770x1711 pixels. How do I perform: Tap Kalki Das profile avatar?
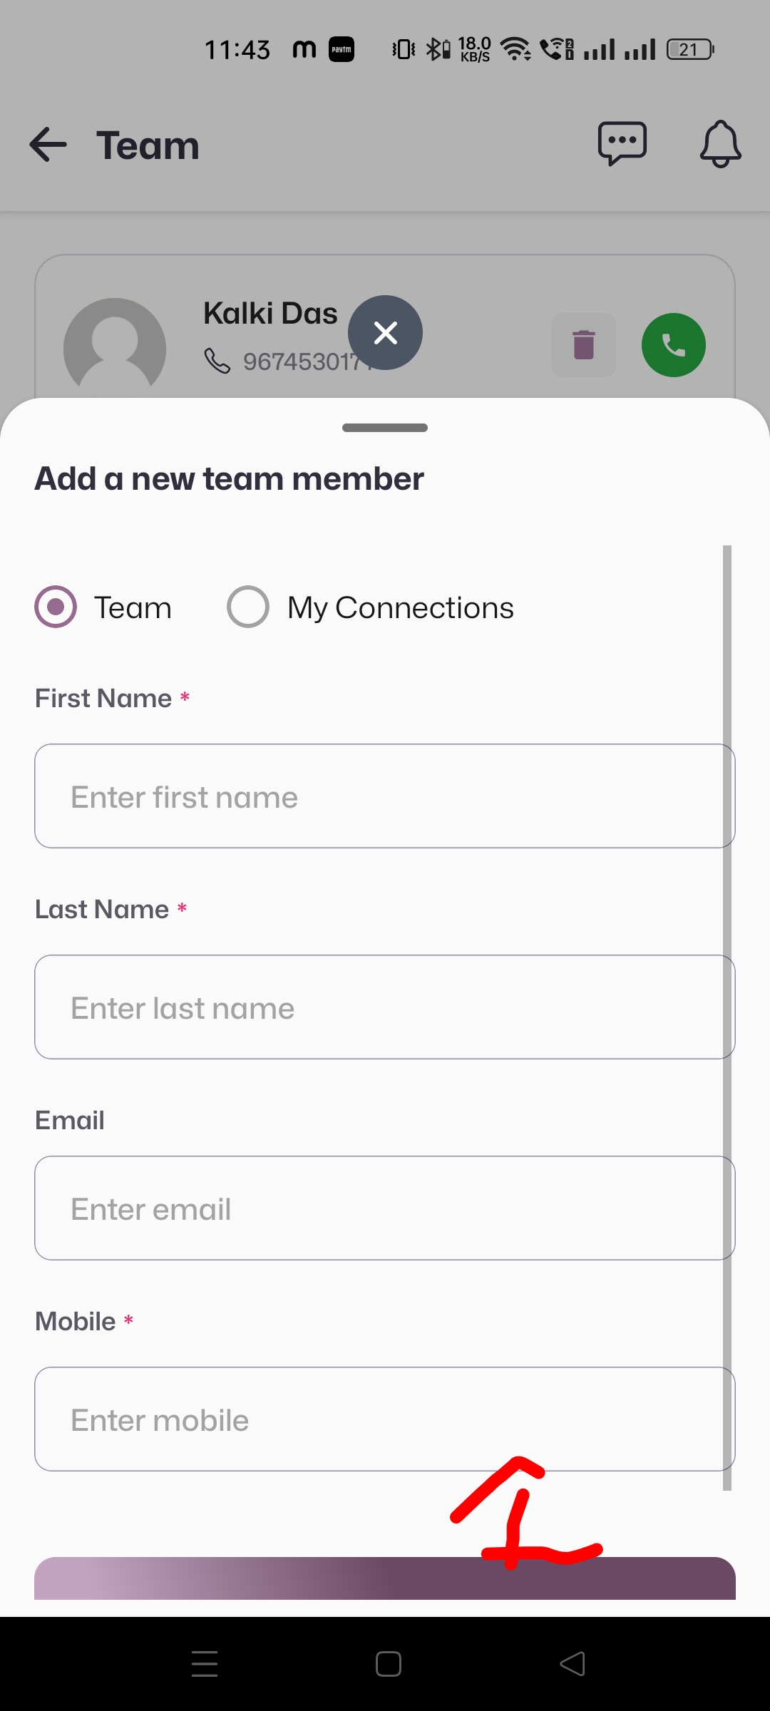click(115, 348)
